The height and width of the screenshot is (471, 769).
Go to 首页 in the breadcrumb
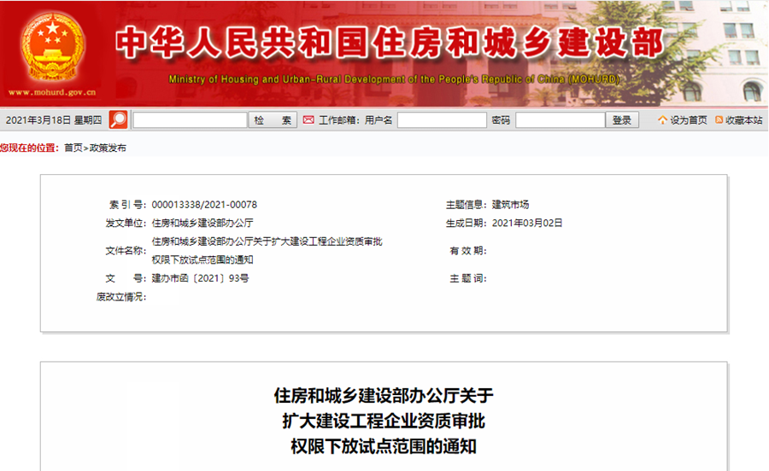73,148
